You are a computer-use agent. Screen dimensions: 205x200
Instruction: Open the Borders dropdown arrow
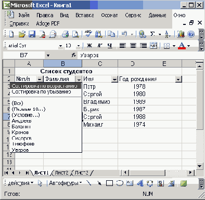click(x=174, y=46)
